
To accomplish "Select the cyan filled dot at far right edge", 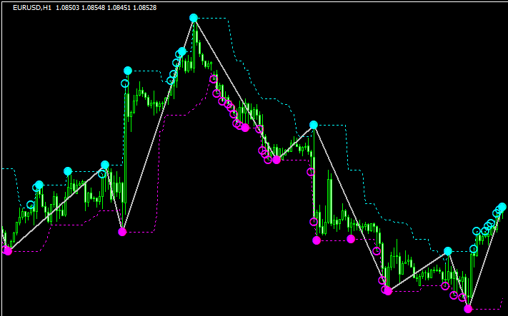I will pyautogui.click(x=502, y=207).
